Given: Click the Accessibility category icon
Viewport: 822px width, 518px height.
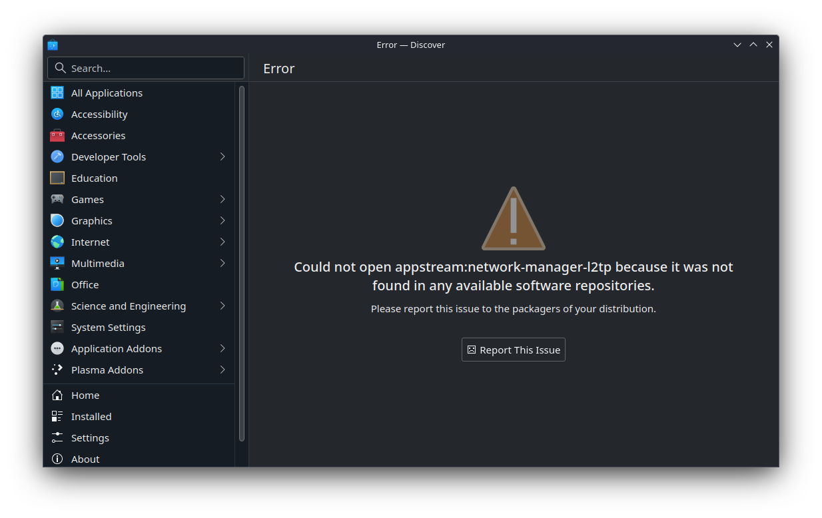Looking at the screenshot, I should click(x=57, y=114).
